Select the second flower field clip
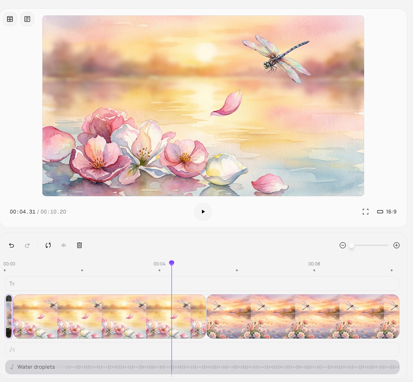 point(303,316)
